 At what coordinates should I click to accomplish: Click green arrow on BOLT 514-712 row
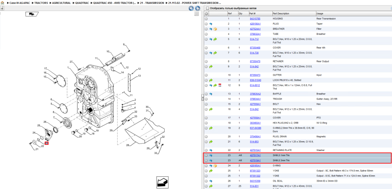[x=215, y=39]
